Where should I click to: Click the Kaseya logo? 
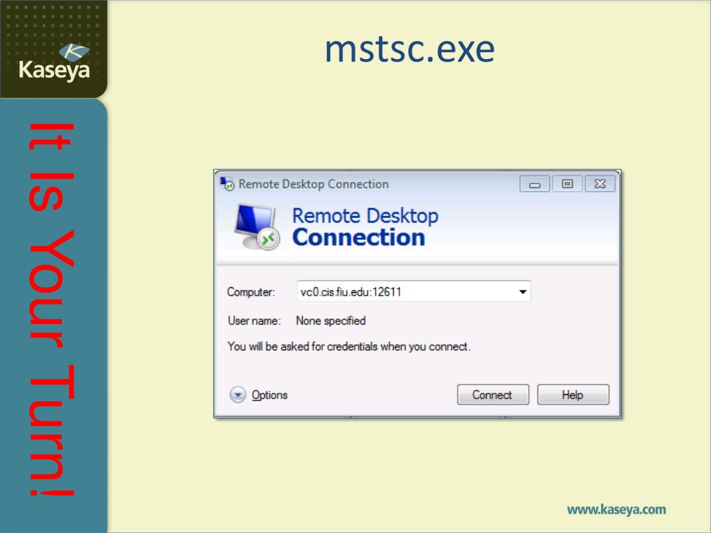point(54,62)
